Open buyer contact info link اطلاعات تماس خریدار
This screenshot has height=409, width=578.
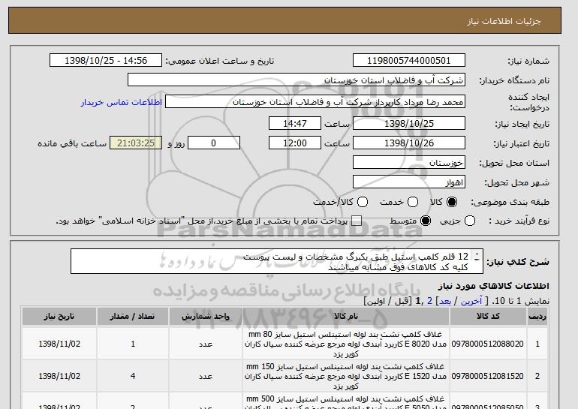click(122, 102)
